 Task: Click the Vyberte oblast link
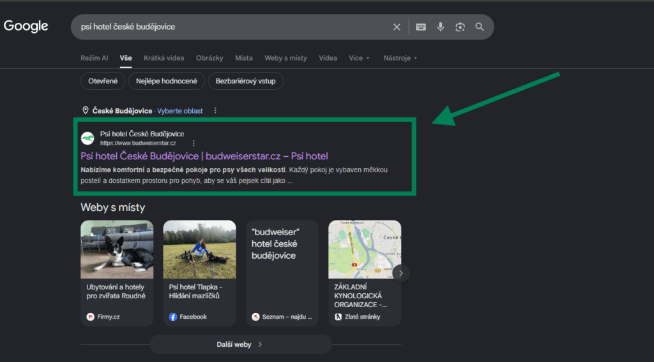(x=180, y=111)
